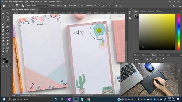Switch to the Channels tab
The image size is (182, 102).
point(161,55)
